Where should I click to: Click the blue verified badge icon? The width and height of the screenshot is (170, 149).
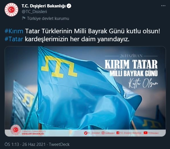69,6
